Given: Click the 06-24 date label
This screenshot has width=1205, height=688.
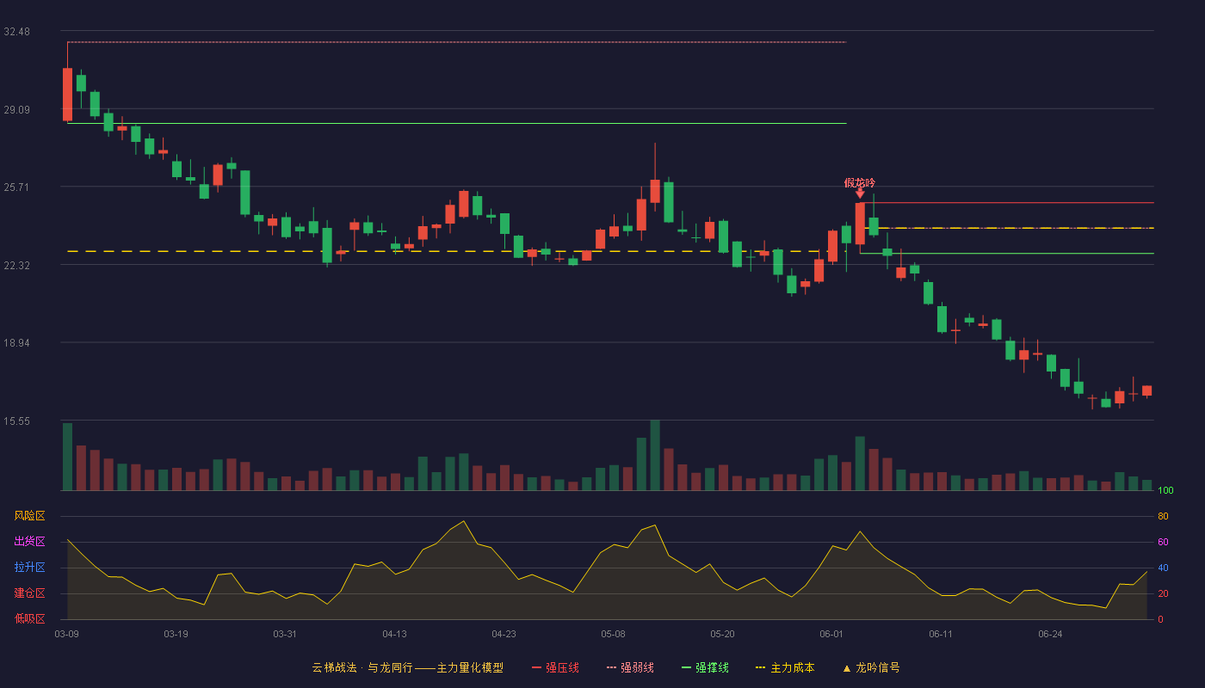Looking at the screenshot, I should 1050,634.
